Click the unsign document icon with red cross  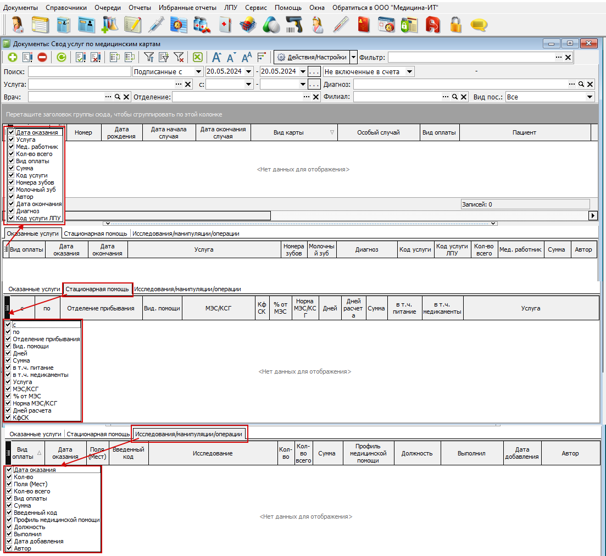tap(96, 58)
